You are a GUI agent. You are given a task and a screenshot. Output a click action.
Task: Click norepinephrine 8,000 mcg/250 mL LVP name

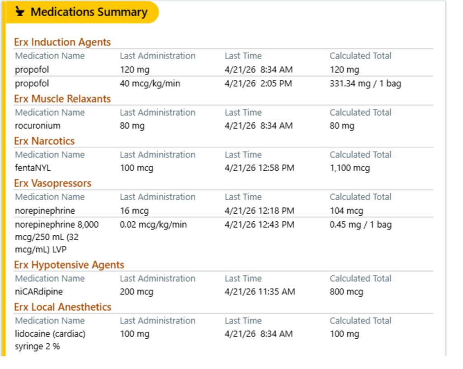pos(57,237)
